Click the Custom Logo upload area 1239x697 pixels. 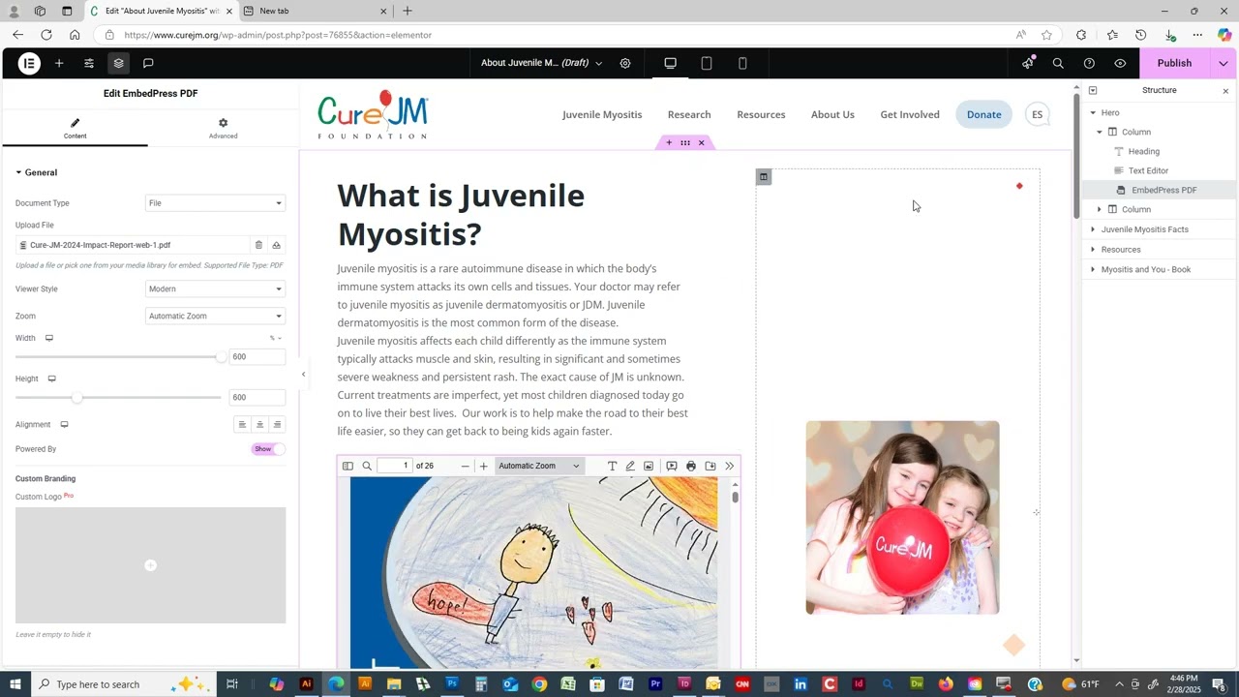[150, 565]
